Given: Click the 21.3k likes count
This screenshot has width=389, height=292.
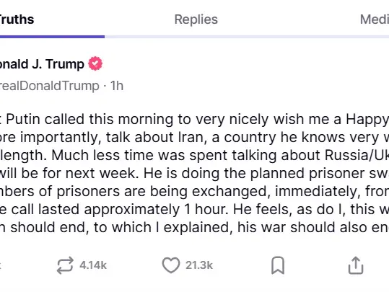Looking at the screenshot, I should (199, 265).
